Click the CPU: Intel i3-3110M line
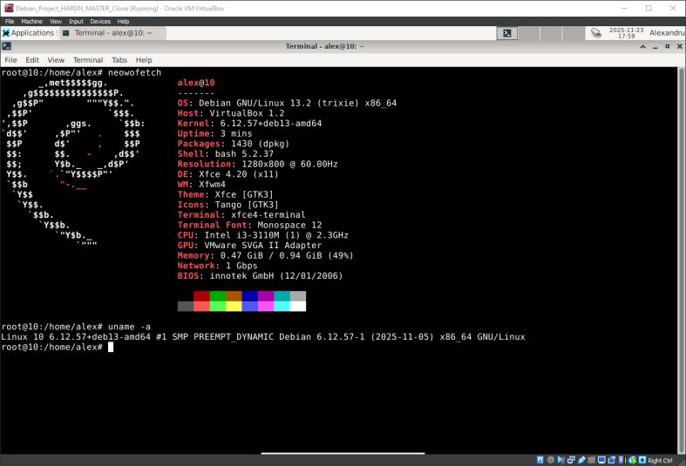Screen dimensions: 686x466 263,235
